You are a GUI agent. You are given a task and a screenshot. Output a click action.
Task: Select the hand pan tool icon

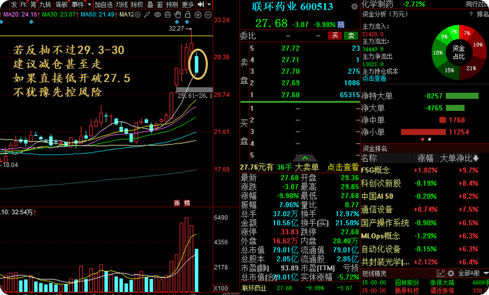click(x=177, y=15)
